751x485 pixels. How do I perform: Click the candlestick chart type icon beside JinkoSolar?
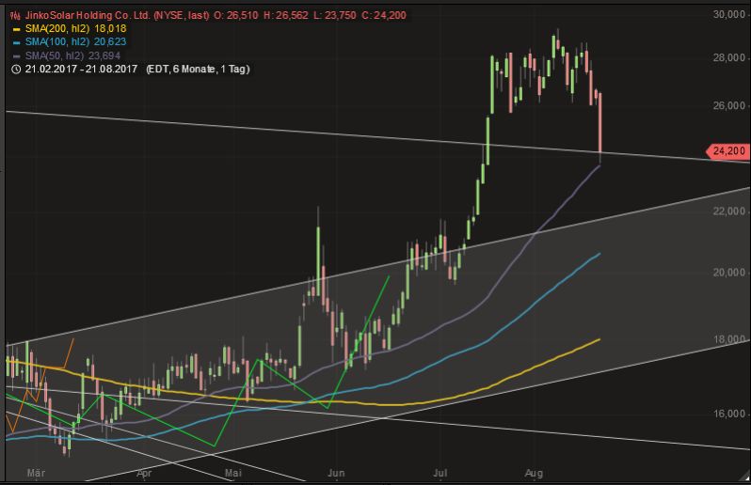tap(15, 15)
